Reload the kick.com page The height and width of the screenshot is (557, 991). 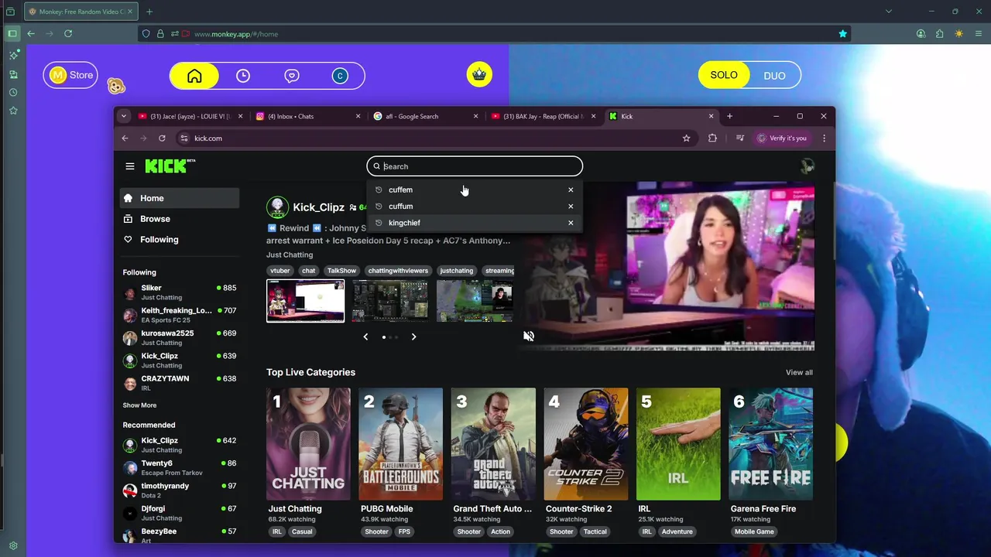(x=162, y=138)
